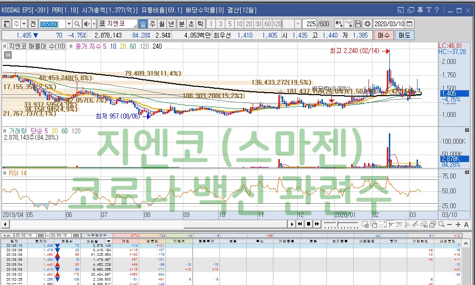The height and width of the screenshot is (285, 475).
Task: Open help question mark icon
Action: (437, 10)
